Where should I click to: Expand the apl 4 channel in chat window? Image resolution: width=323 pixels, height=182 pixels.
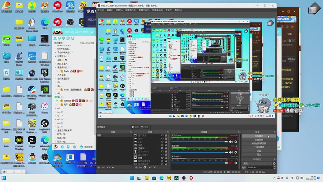[x=56, y=119]
